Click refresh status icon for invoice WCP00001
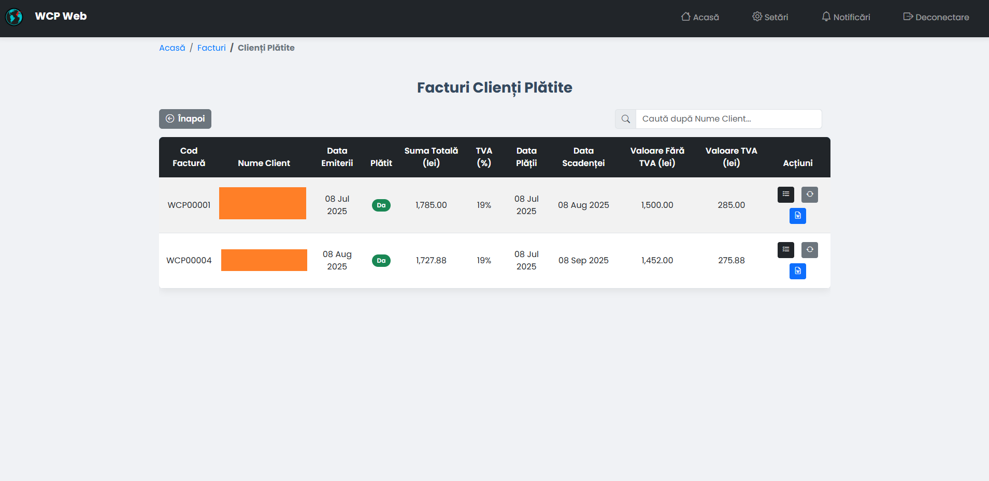Viewport: 989px width, 481px height. pos(809,194)
